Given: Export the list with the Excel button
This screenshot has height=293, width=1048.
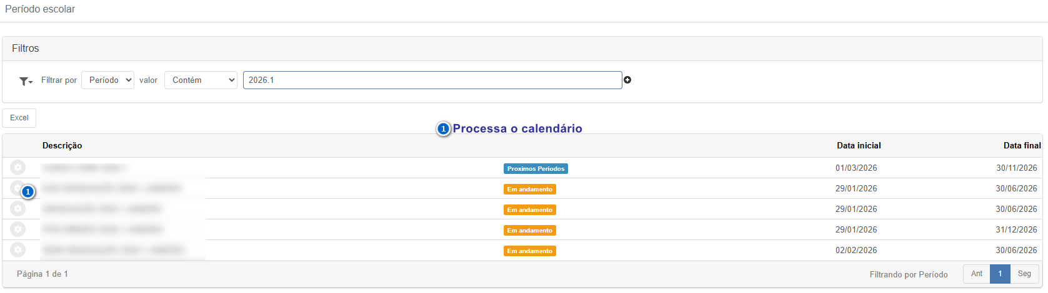Looking at the screenshot, I should [19, 118].
